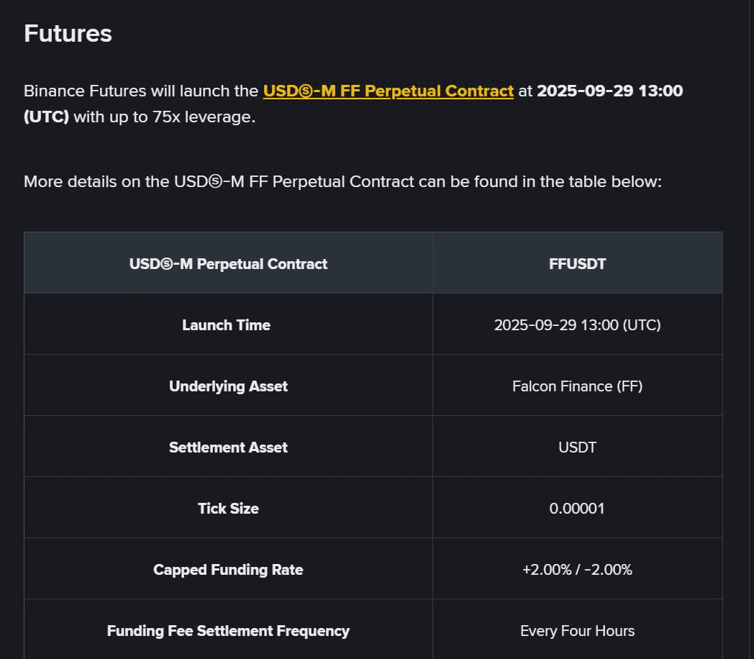This screenshot has height=659, width=754.
Task: Click the 0.00001 tick size value
Action: tap(577, 508)
